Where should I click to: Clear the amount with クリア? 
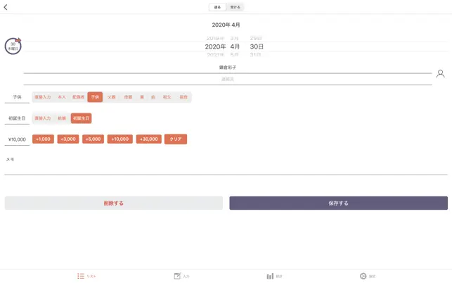176,139
